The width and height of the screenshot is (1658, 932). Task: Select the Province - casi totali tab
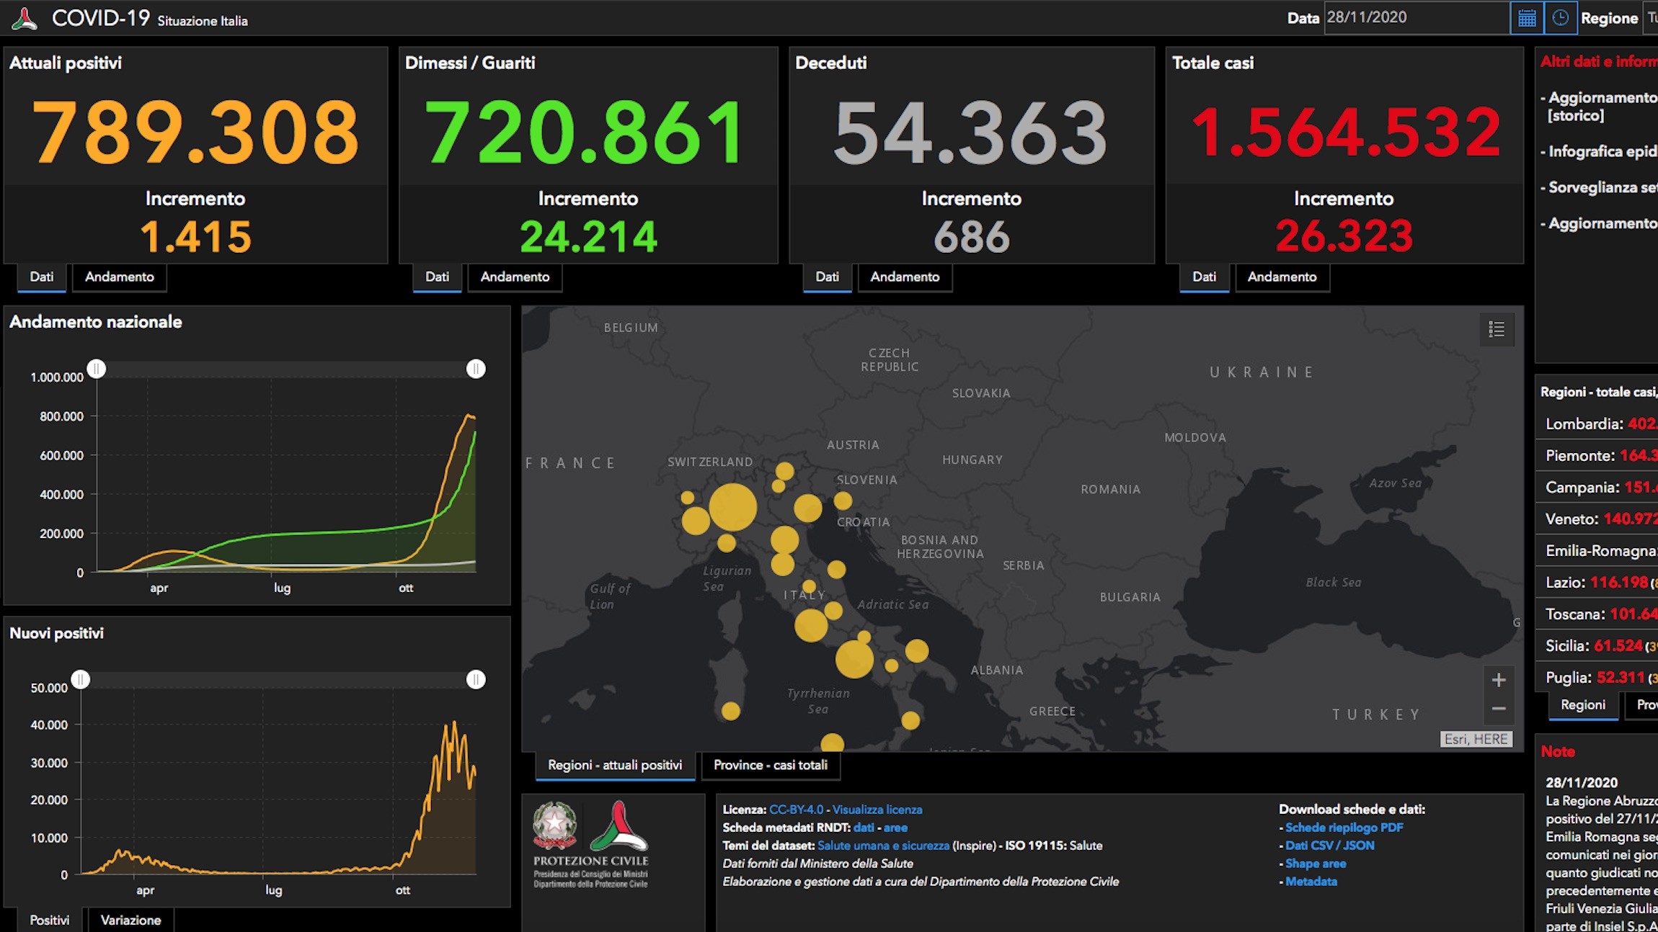[x=771, y=766]
